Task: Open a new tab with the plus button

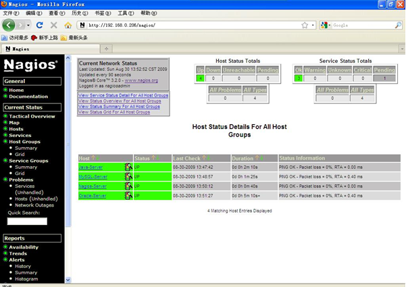Action: (107, 49)
